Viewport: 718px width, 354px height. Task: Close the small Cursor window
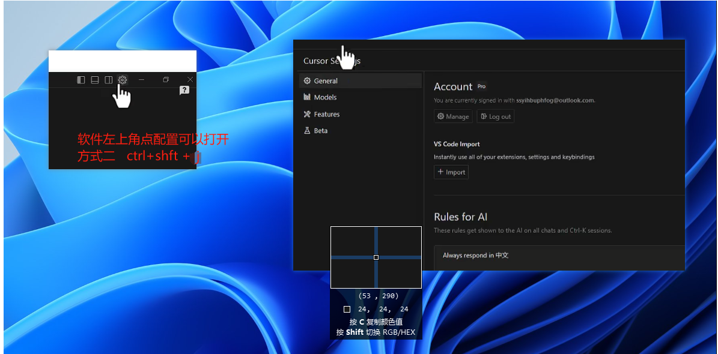point(190,80)
